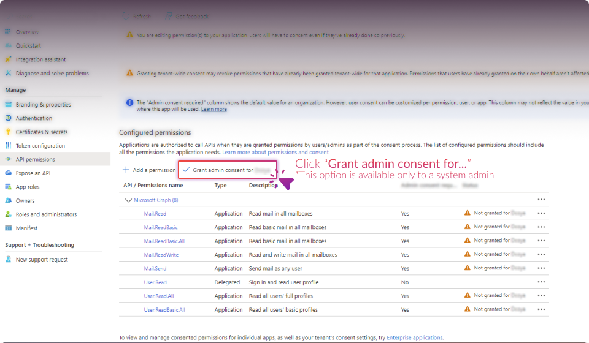
Task: Click the Manifest icon in sidebar
Action: point(8,228)
